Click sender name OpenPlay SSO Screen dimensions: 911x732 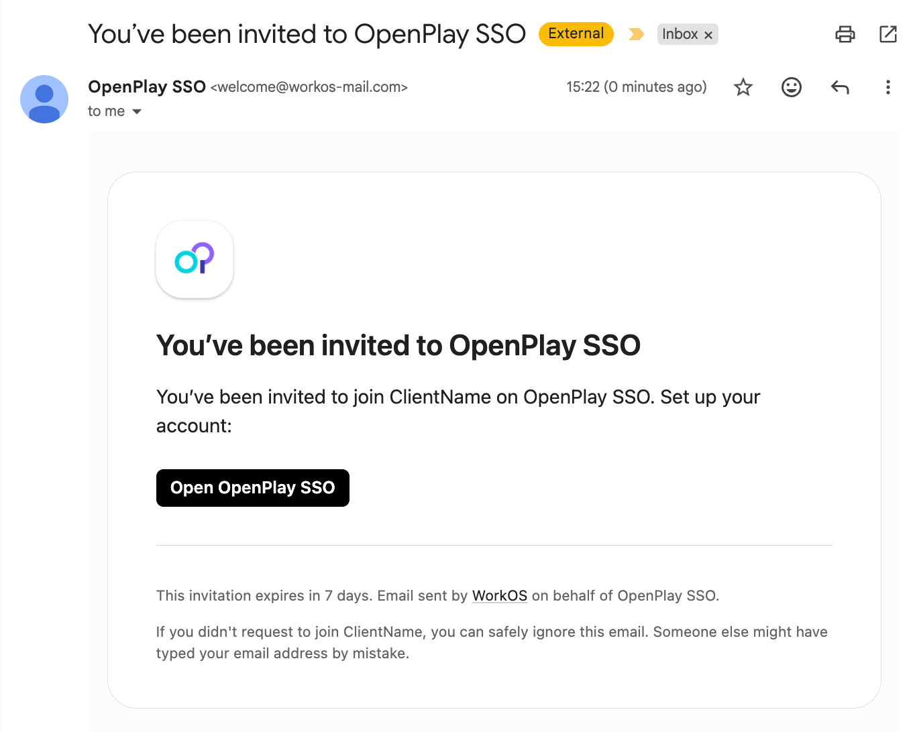point(147,87)
